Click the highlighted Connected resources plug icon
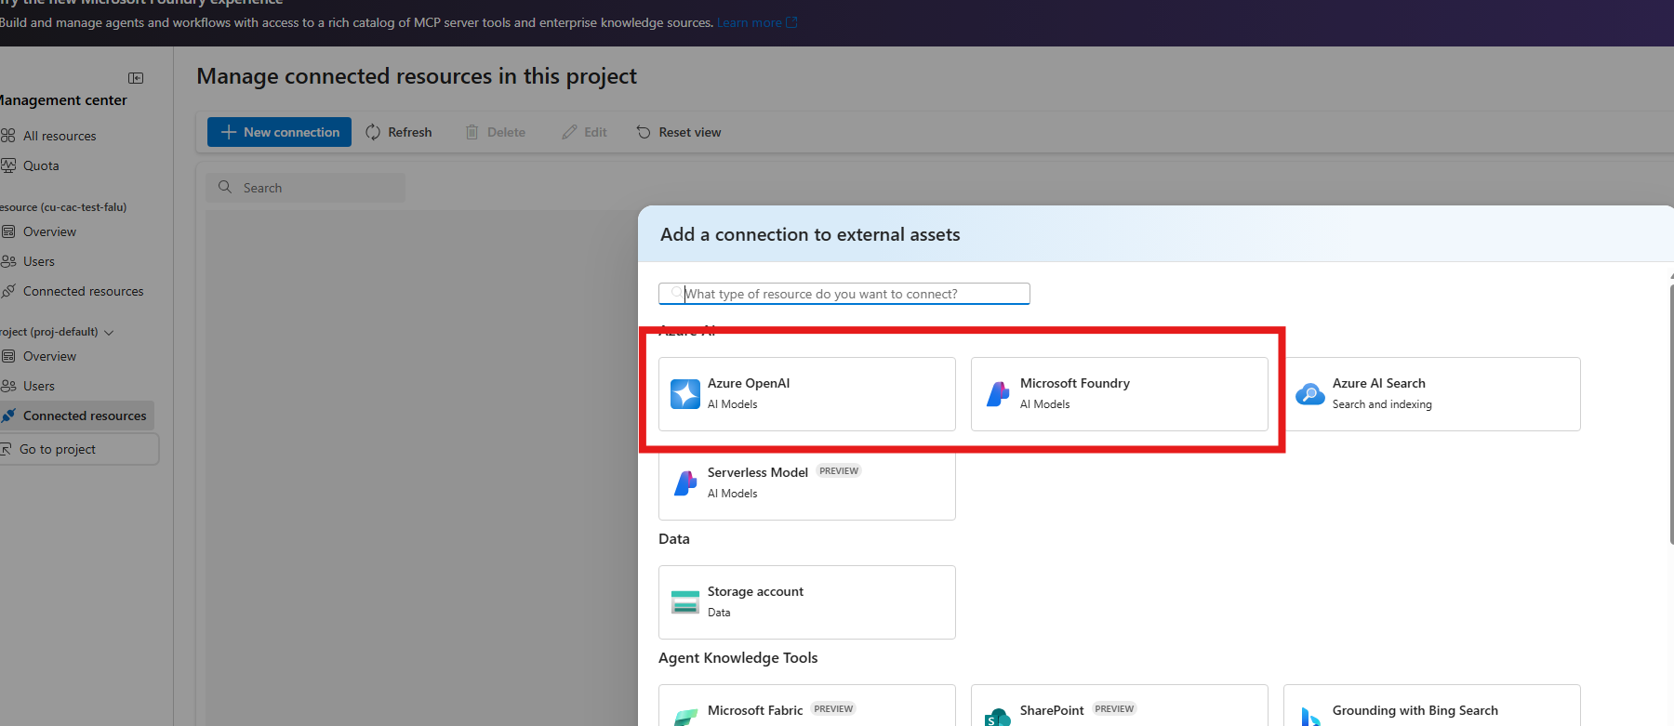The height and width of the screenshot is (726, 1674). (7, 416)
